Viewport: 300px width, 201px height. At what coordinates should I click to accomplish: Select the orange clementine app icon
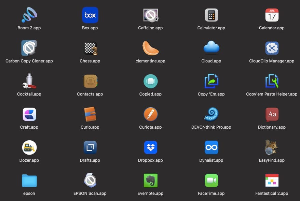tap(150, 48)
